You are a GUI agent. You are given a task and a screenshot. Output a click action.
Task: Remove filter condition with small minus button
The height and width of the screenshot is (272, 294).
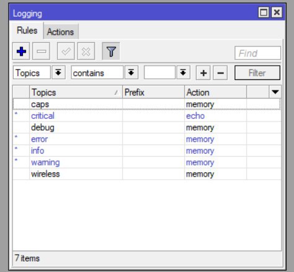click(220, 72)
